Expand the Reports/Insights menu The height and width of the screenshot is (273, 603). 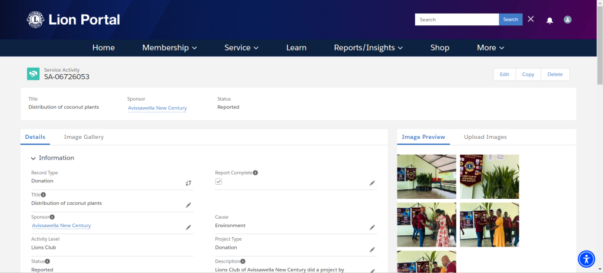(369, 48)
